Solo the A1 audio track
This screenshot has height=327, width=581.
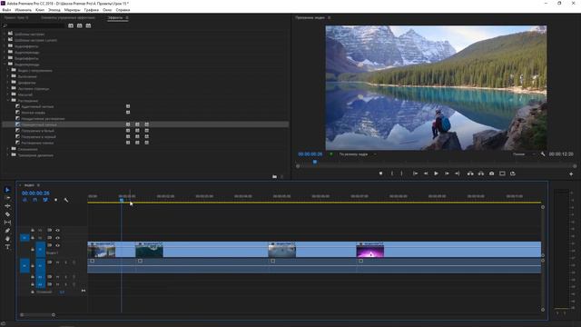click(x=66, y=263)
